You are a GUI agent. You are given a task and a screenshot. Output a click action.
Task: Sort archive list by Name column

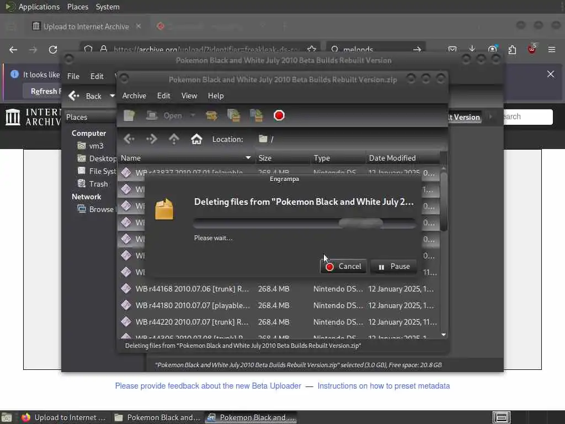(x=186, y=158)
